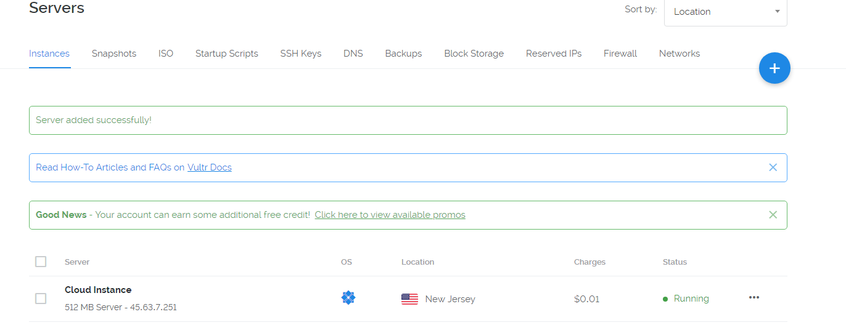
Task: Tick the select-all servers checkbox
Action: (41, 262)
